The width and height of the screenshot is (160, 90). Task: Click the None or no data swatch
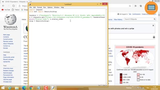(x=138, y=80)
